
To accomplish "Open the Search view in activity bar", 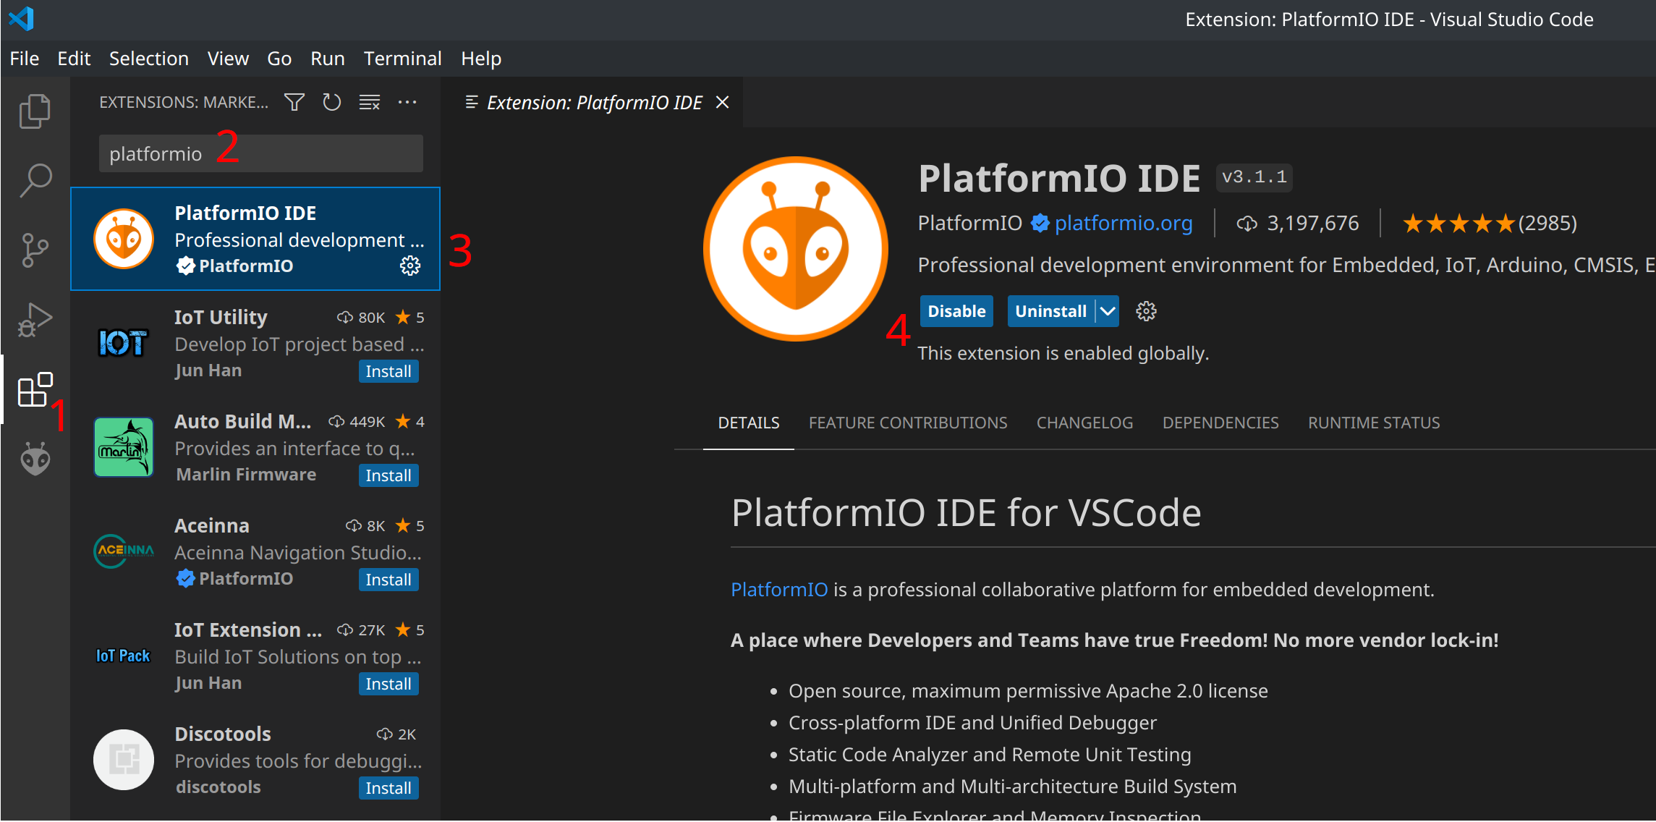I will (35, 180).
